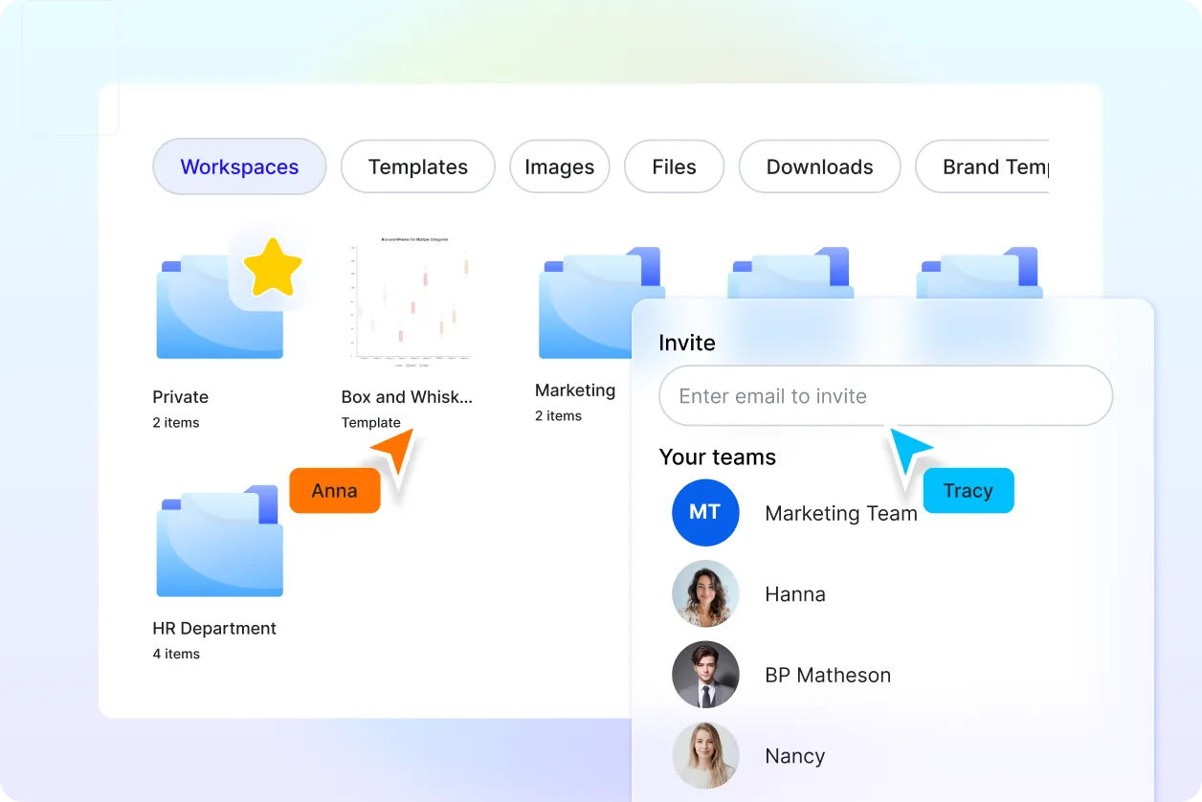Click the Anna collaborator cursor label
1202x802 pixels.
tap(334, 490)
